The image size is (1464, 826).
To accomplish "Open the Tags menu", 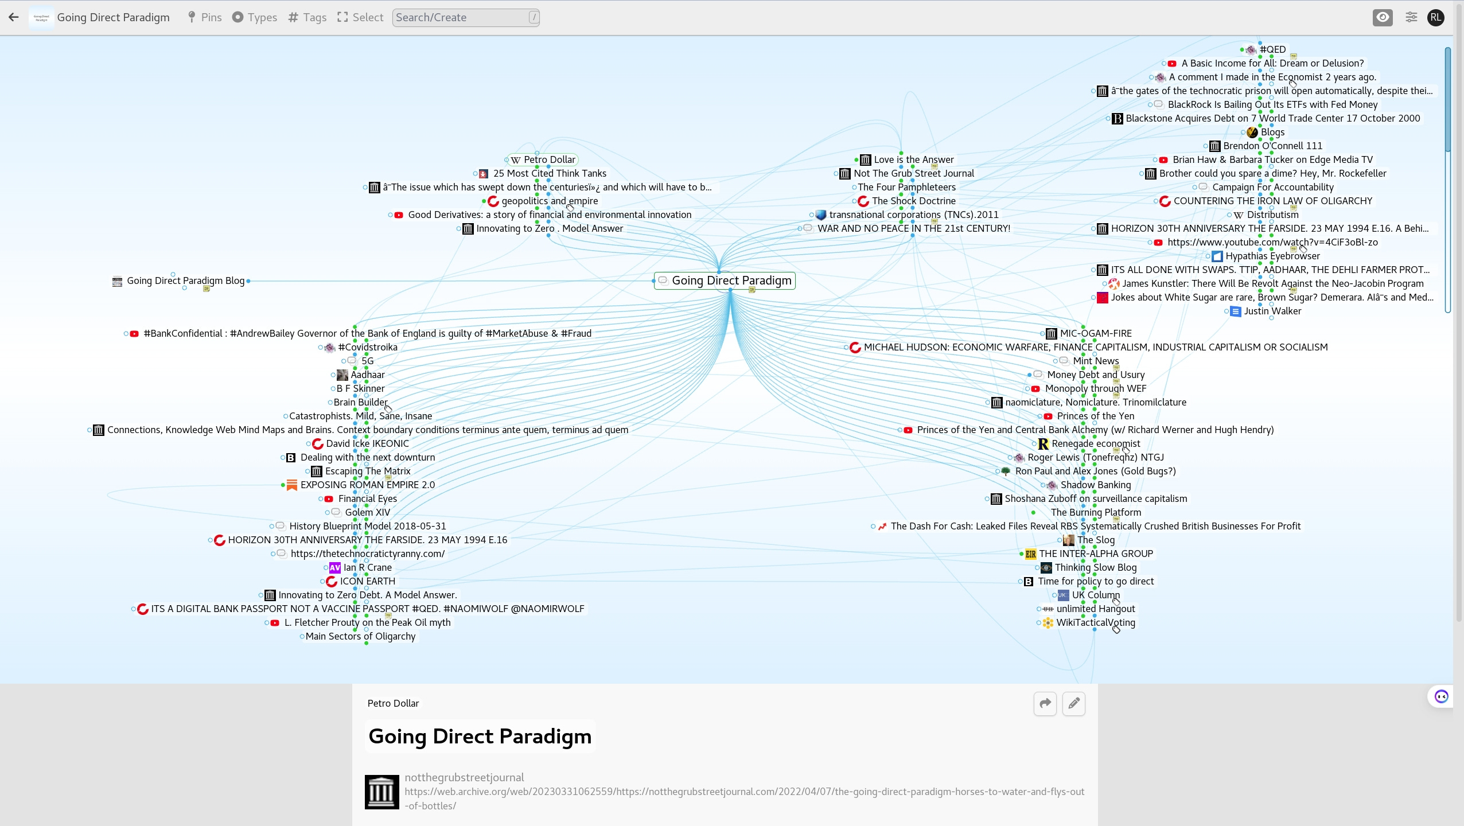I will point(307,17).
